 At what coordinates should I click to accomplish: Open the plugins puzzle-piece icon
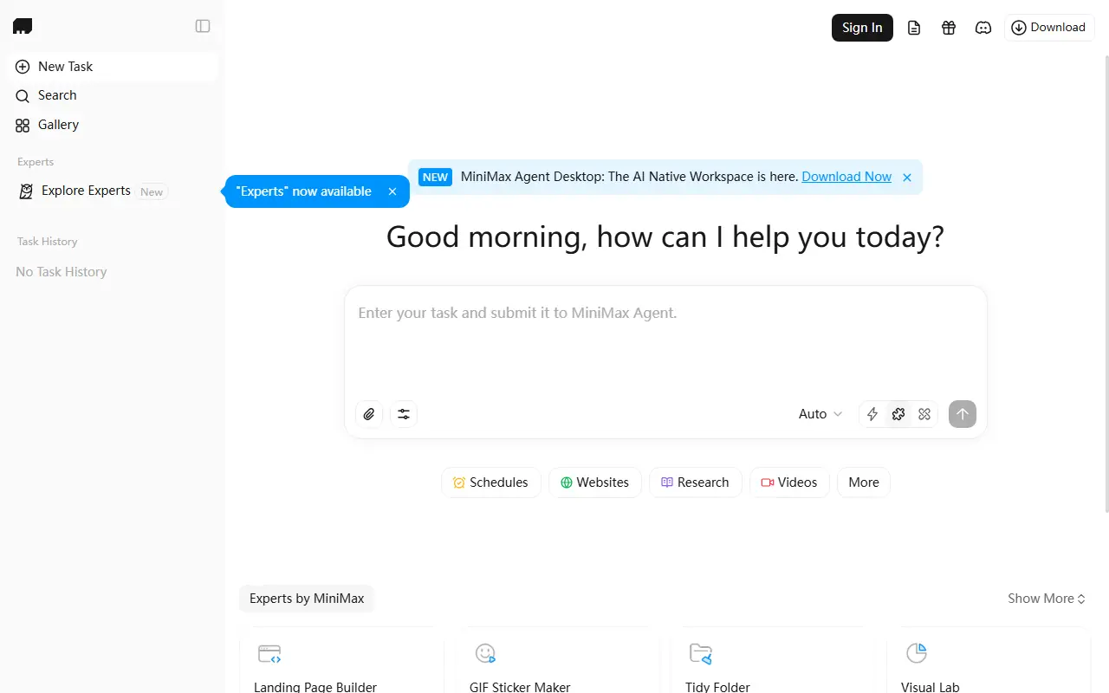[x=898, y=414]
